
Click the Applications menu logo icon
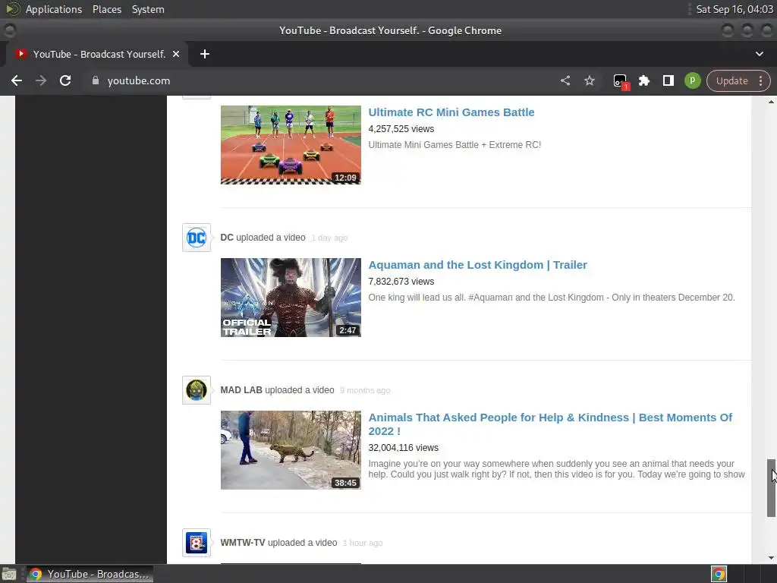tap(12, 9)
